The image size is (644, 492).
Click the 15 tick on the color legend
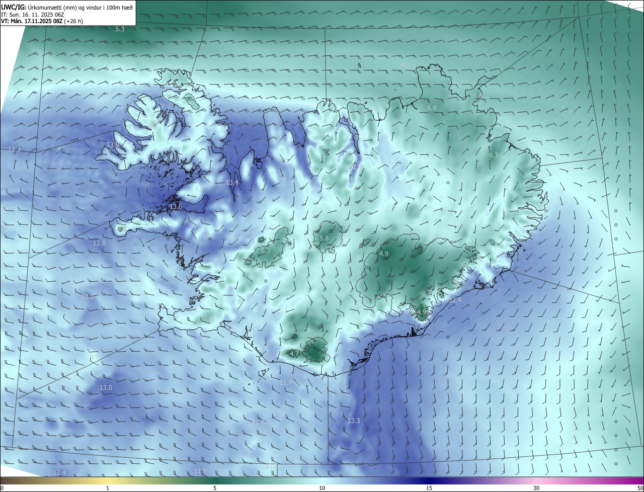429,488
